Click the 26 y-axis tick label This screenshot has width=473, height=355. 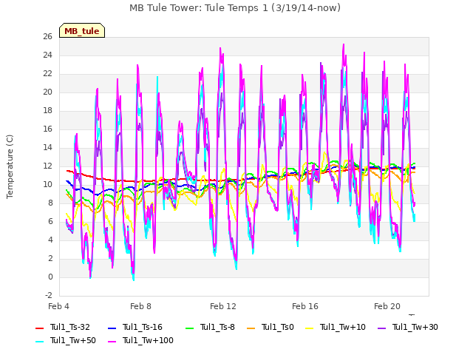[x=47, y=36]
